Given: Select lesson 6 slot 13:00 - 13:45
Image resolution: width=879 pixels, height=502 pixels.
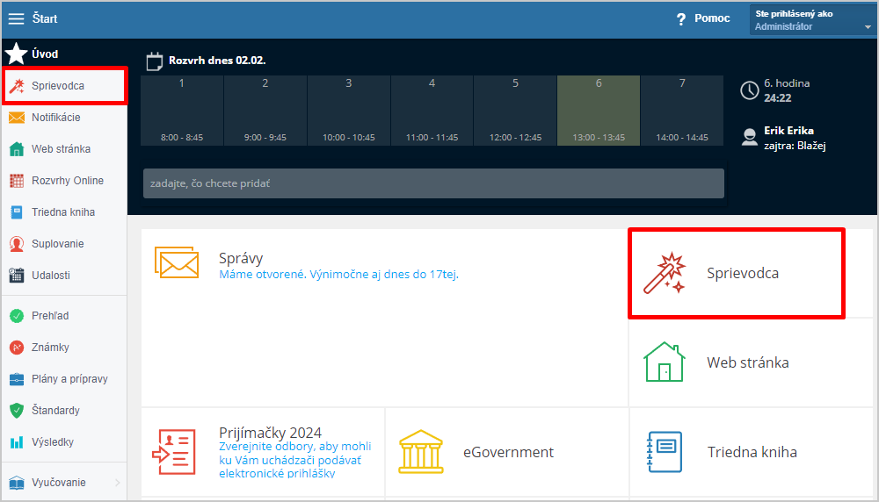Looking at the screenshot, I should (599, 110).
